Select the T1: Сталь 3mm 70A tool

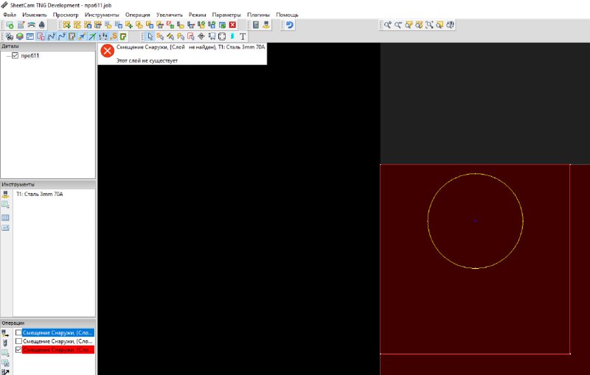[39, 194]
